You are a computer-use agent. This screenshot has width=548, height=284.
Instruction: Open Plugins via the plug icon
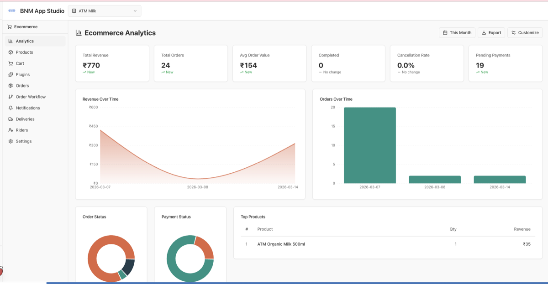click(x=10, y=74)
